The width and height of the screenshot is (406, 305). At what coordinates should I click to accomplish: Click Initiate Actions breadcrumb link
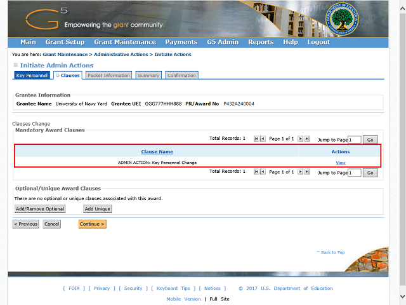click(173, 55)
